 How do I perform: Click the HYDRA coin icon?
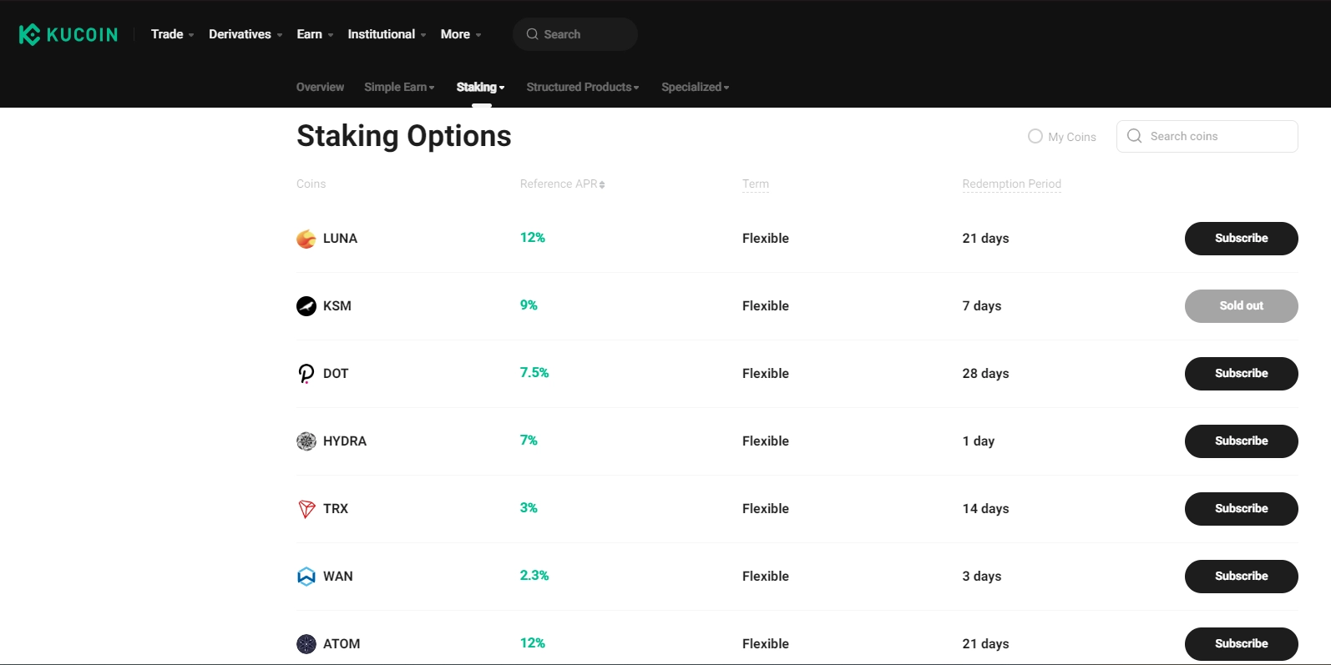click(306, 441)
